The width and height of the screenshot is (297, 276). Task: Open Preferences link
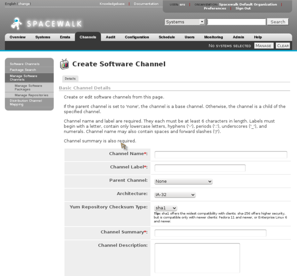point(215,8)
